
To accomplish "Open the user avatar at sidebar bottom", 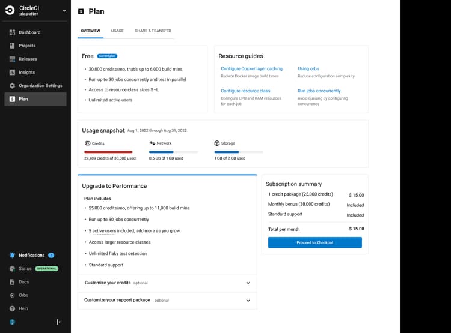I will pos(12,322).
